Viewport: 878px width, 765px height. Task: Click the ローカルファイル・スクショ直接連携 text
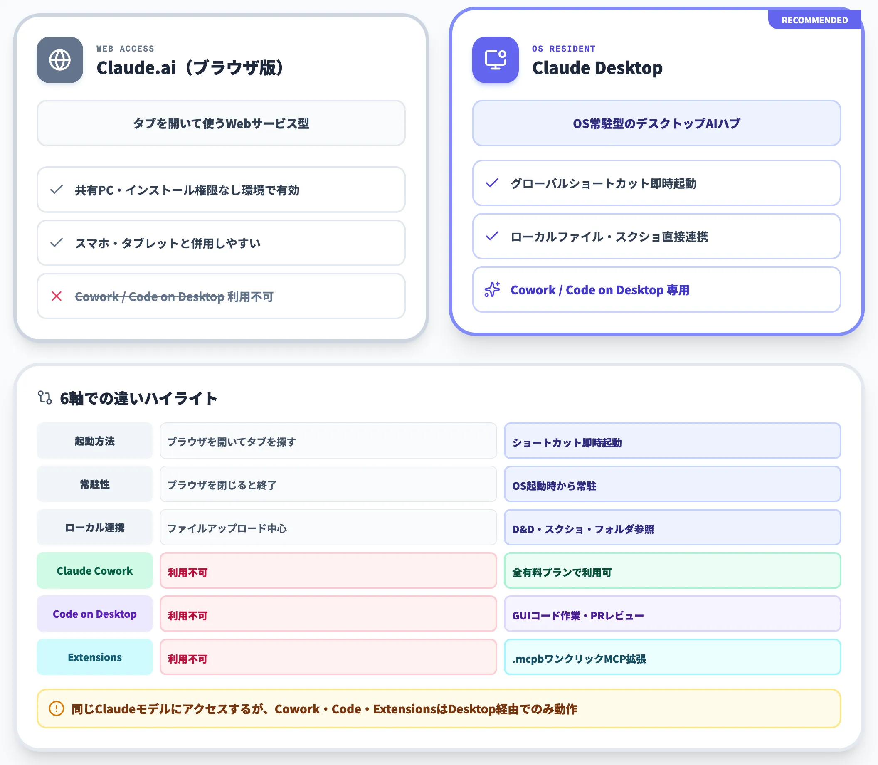pos(609,237)
